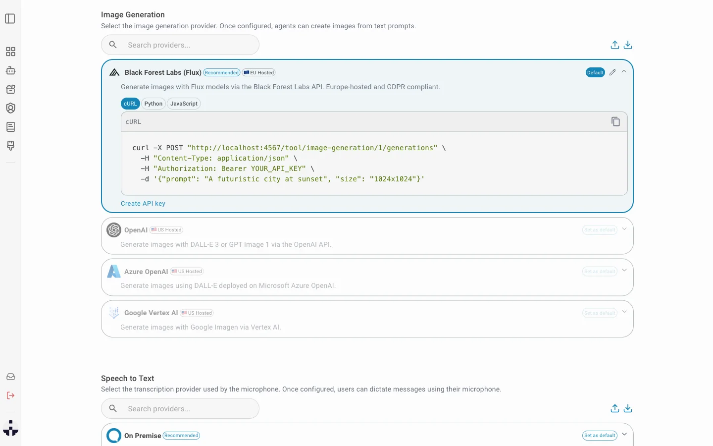Click the On Premise provider name
713x446 pixels.
pos(143,436)
